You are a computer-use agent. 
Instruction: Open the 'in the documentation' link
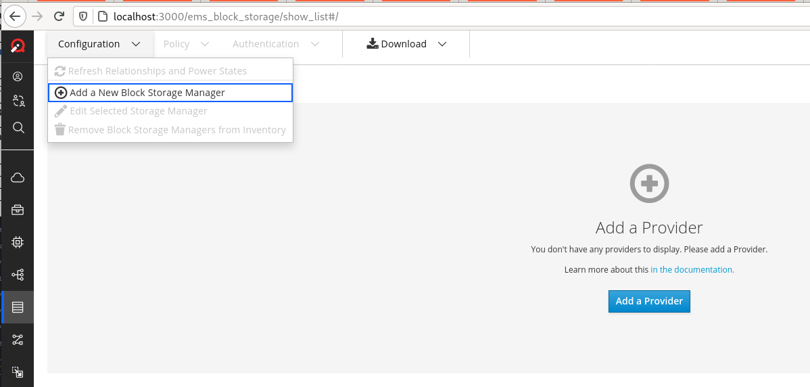[692, 270]
